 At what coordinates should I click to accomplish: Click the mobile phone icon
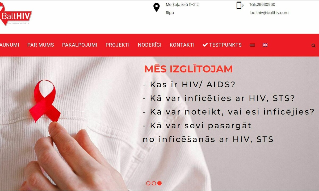(x=240, y=5)
